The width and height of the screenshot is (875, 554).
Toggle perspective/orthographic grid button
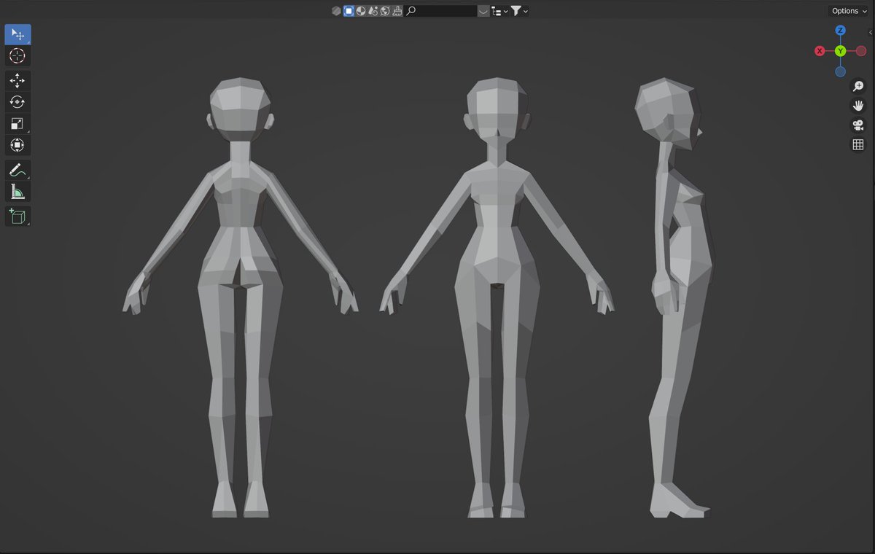[x=858, y=145]
